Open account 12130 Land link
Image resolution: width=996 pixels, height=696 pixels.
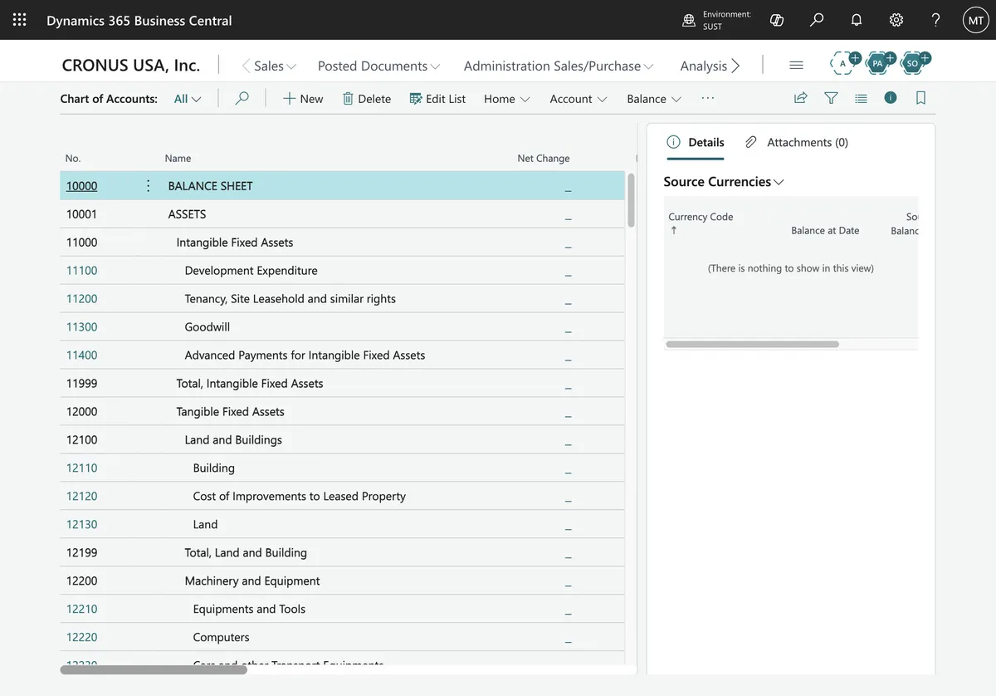tap(81, 525)
